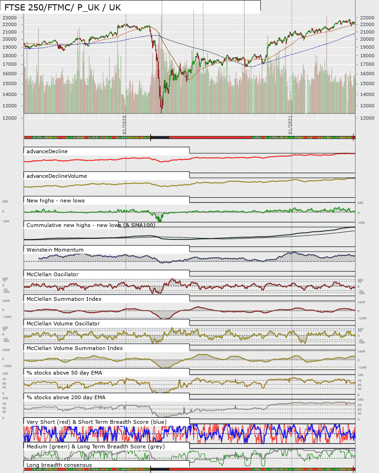The image size is (379, 473).
Task: Select the advanceDecline panel label
Action: click(x=47, y=151)
